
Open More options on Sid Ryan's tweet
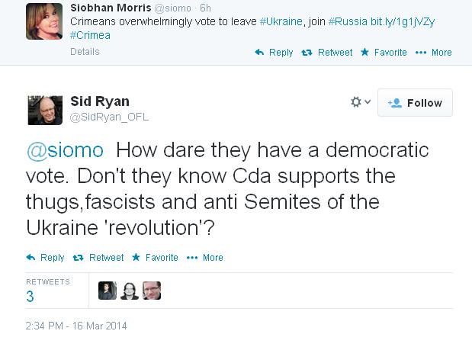tap(204, 258)
